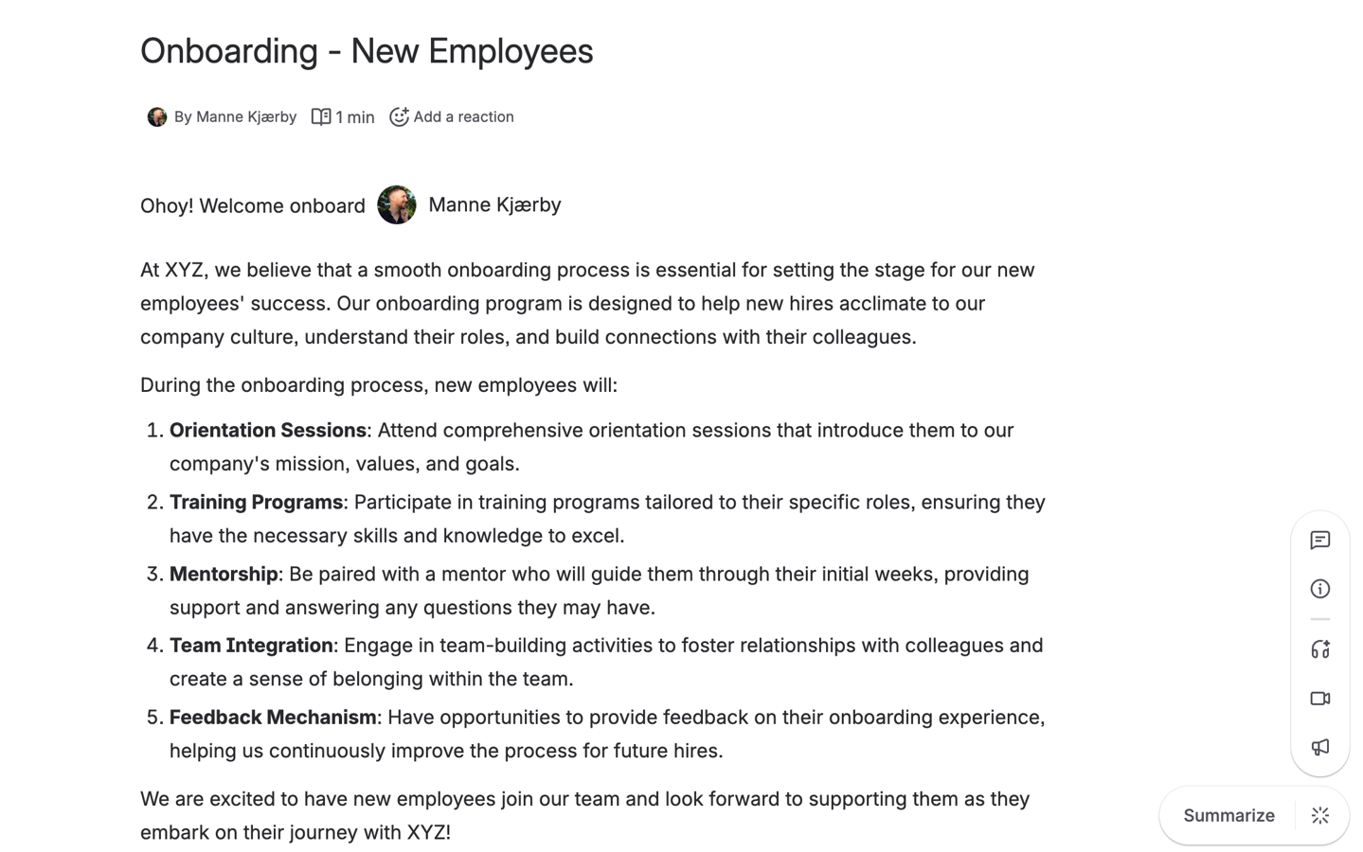Click the book read-time icon

pos(321,116)
